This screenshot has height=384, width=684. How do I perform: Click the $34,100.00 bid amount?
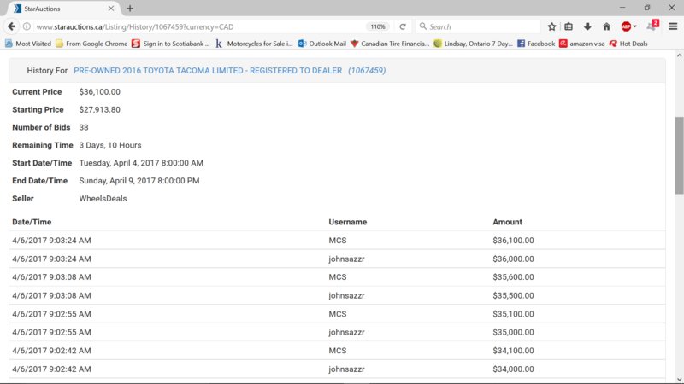(514, 351)
